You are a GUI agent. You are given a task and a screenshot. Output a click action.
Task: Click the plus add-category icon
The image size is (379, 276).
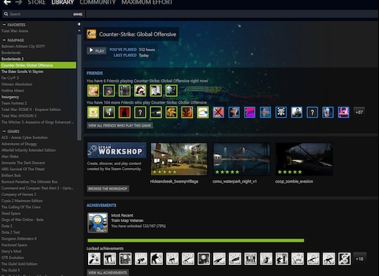79,24
